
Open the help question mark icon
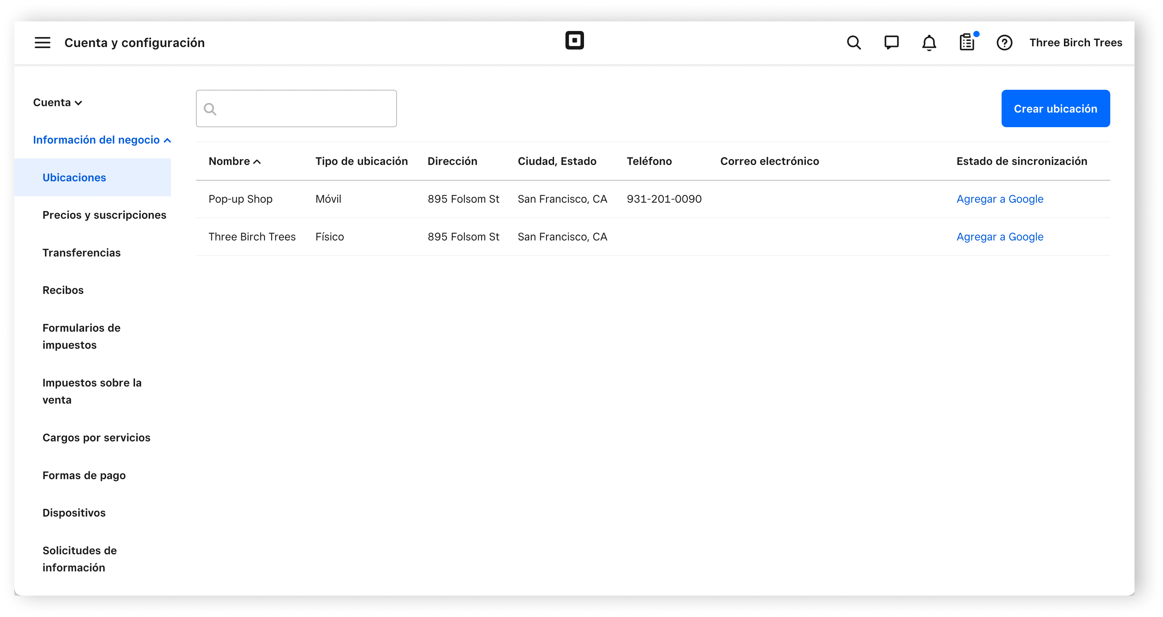[x=1004, y=43]
